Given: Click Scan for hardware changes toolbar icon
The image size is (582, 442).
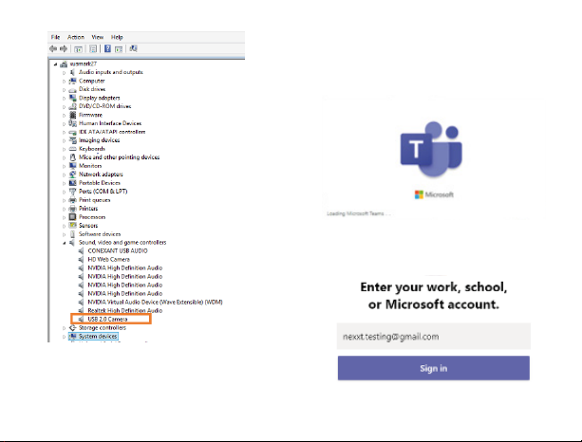Looking at the screenshot, I should coord(133,48).
